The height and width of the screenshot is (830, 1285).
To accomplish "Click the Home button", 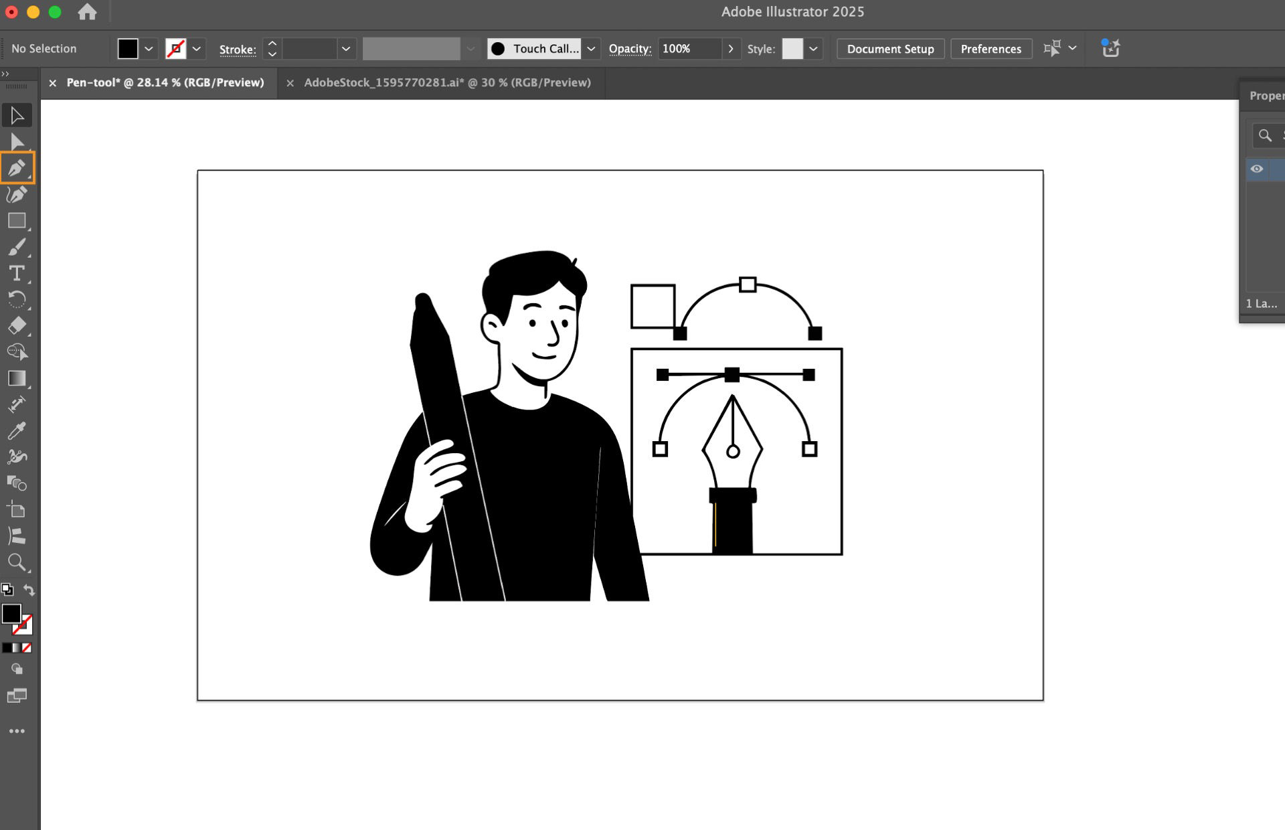I will [x=88, y=11].
